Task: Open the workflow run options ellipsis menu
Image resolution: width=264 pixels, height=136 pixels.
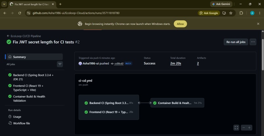Action: tap(253, 42)
